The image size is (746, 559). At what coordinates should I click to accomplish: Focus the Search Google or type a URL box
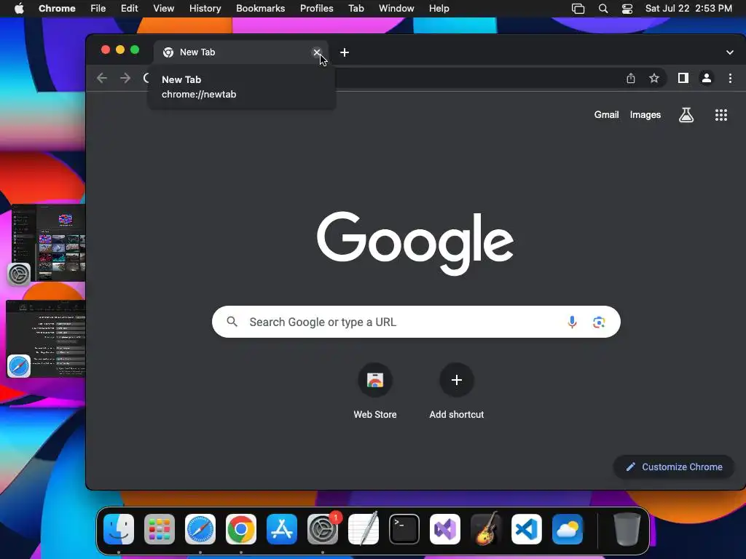(416, 322)
